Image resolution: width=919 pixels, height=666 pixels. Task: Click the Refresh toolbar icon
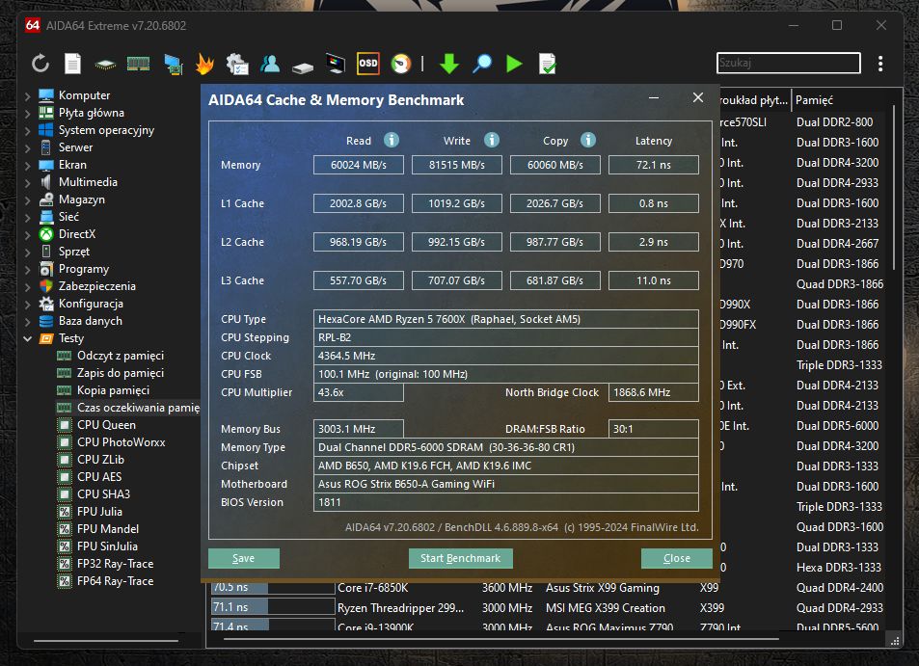[x=40, y=64]
